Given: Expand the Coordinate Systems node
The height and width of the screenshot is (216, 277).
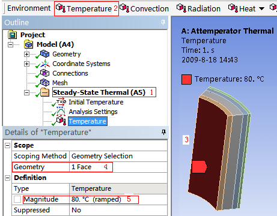Looking at the screenshot, I should click(x=26, y=64).
